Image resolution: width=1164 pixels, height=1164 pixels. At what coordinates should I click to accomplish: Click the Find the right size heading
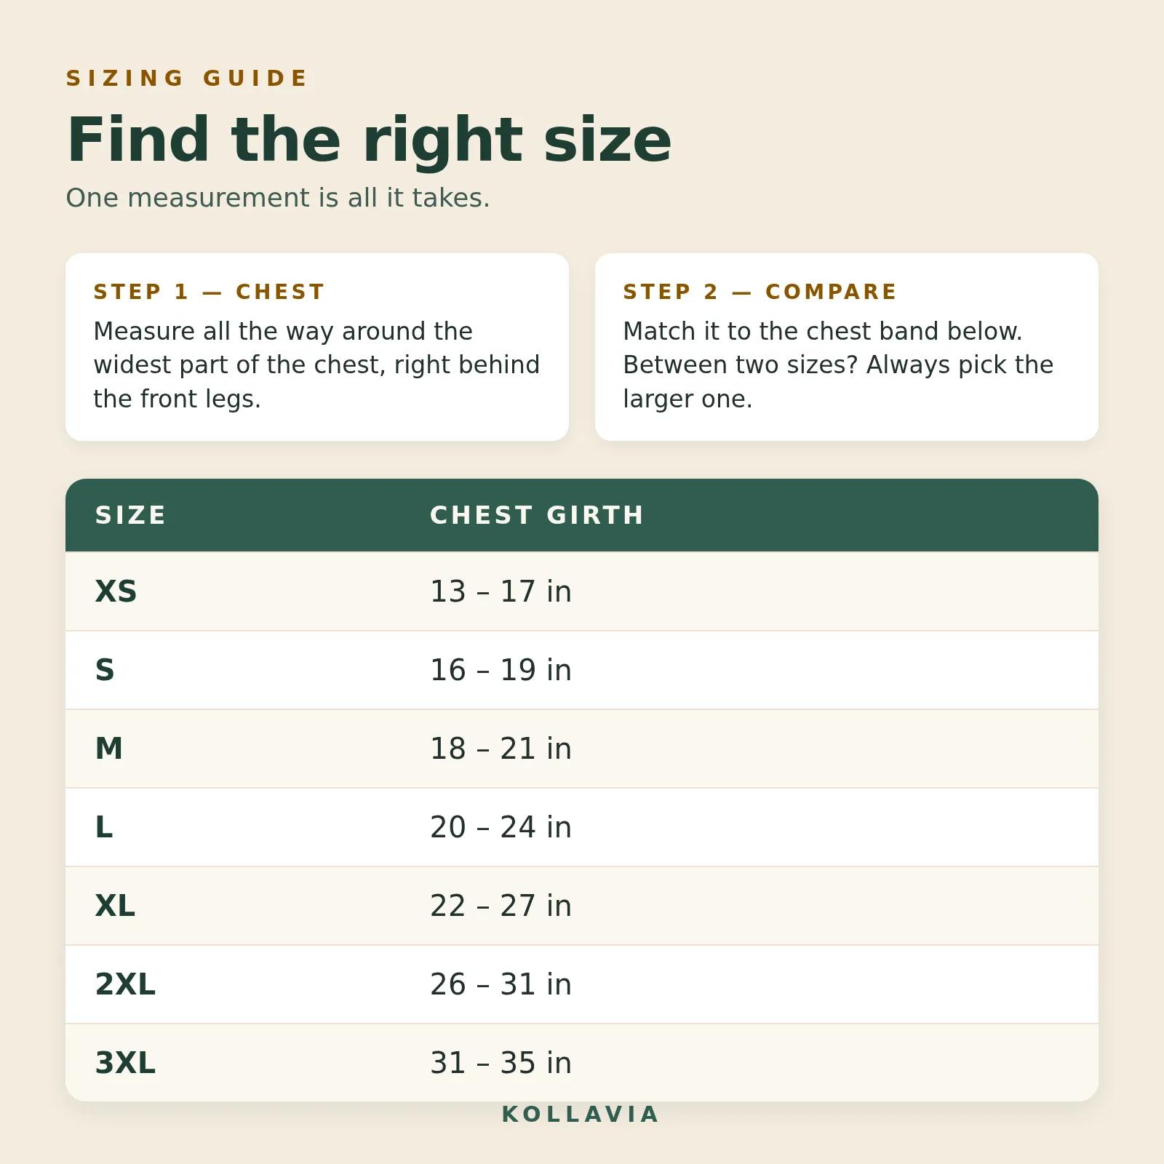click(x=369, y=140)
